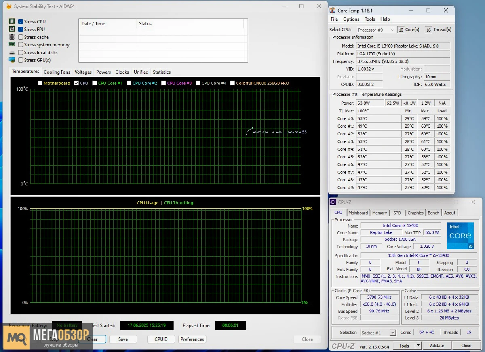Click the AIDA64 flame icon in title bar
Screen dimensions: 485x352
(x=8, y=6)
